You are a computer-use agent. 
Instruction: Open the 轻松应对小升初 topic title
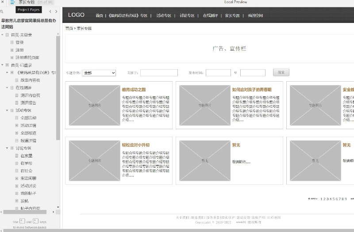(136, 145)
